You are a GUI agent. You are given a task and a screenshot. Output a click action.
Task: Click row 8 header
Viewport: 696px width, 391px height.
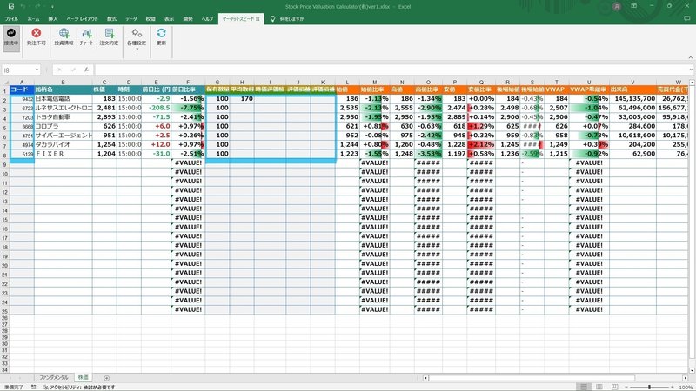click(5, 155)
